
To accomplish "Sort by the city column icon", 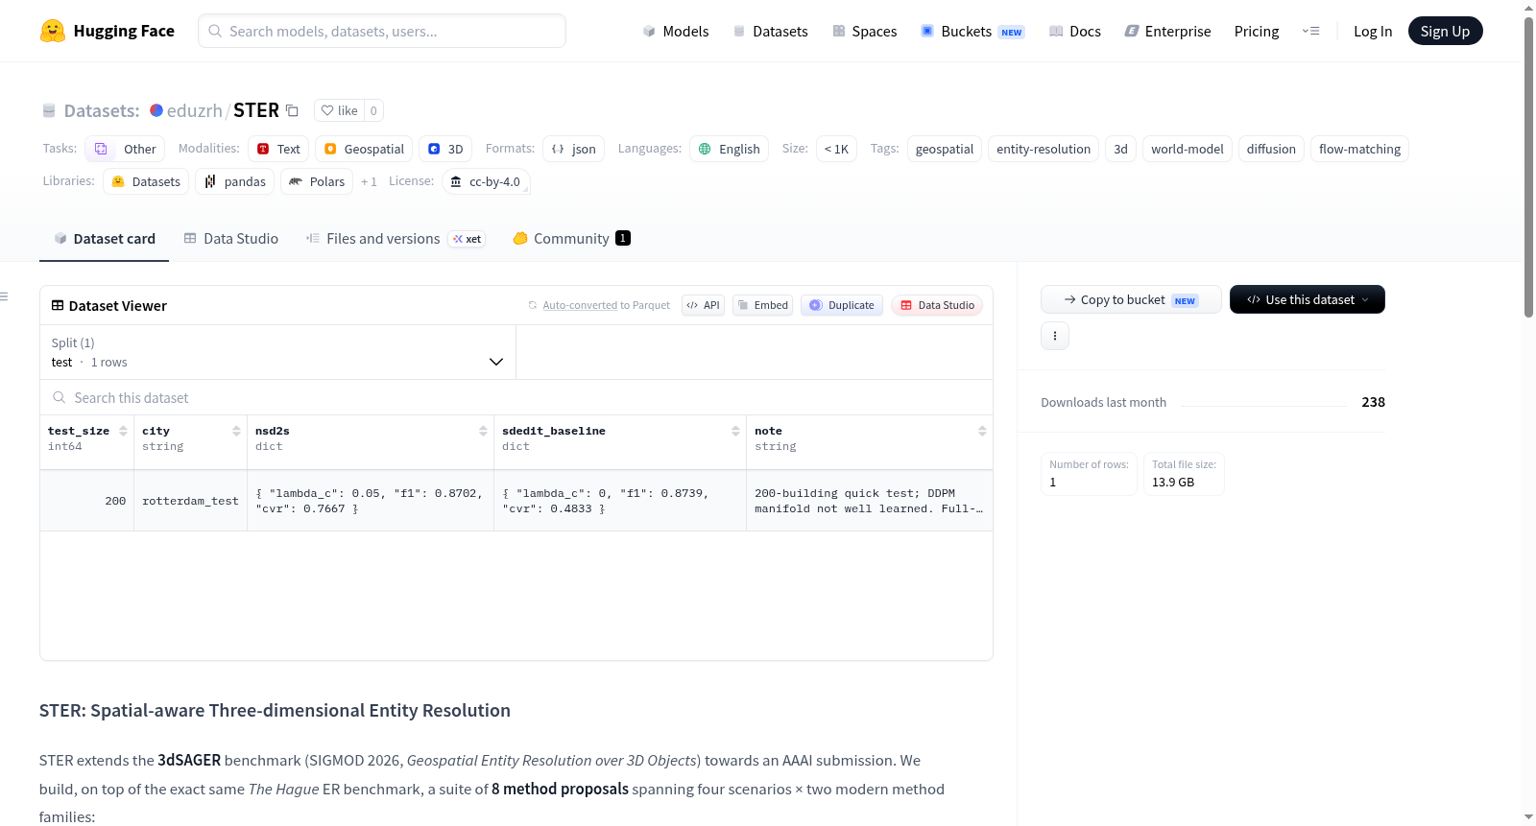I will (236, 431).
